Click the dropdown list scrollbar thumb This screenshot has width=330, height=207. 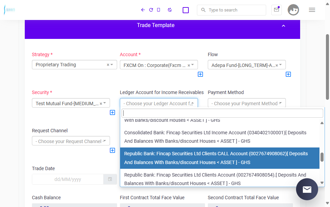(322, 157)
